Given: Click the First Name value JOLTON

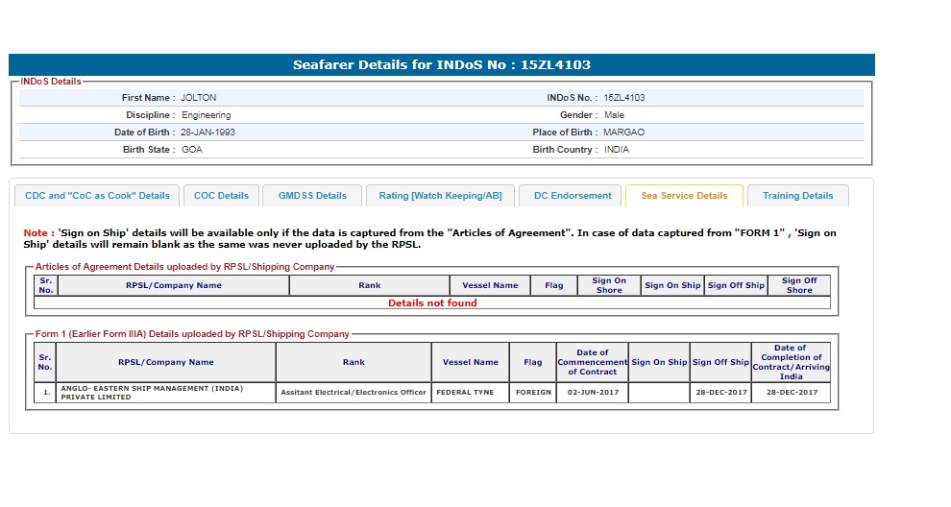Looking at the screenshot, I should point(199,98).
